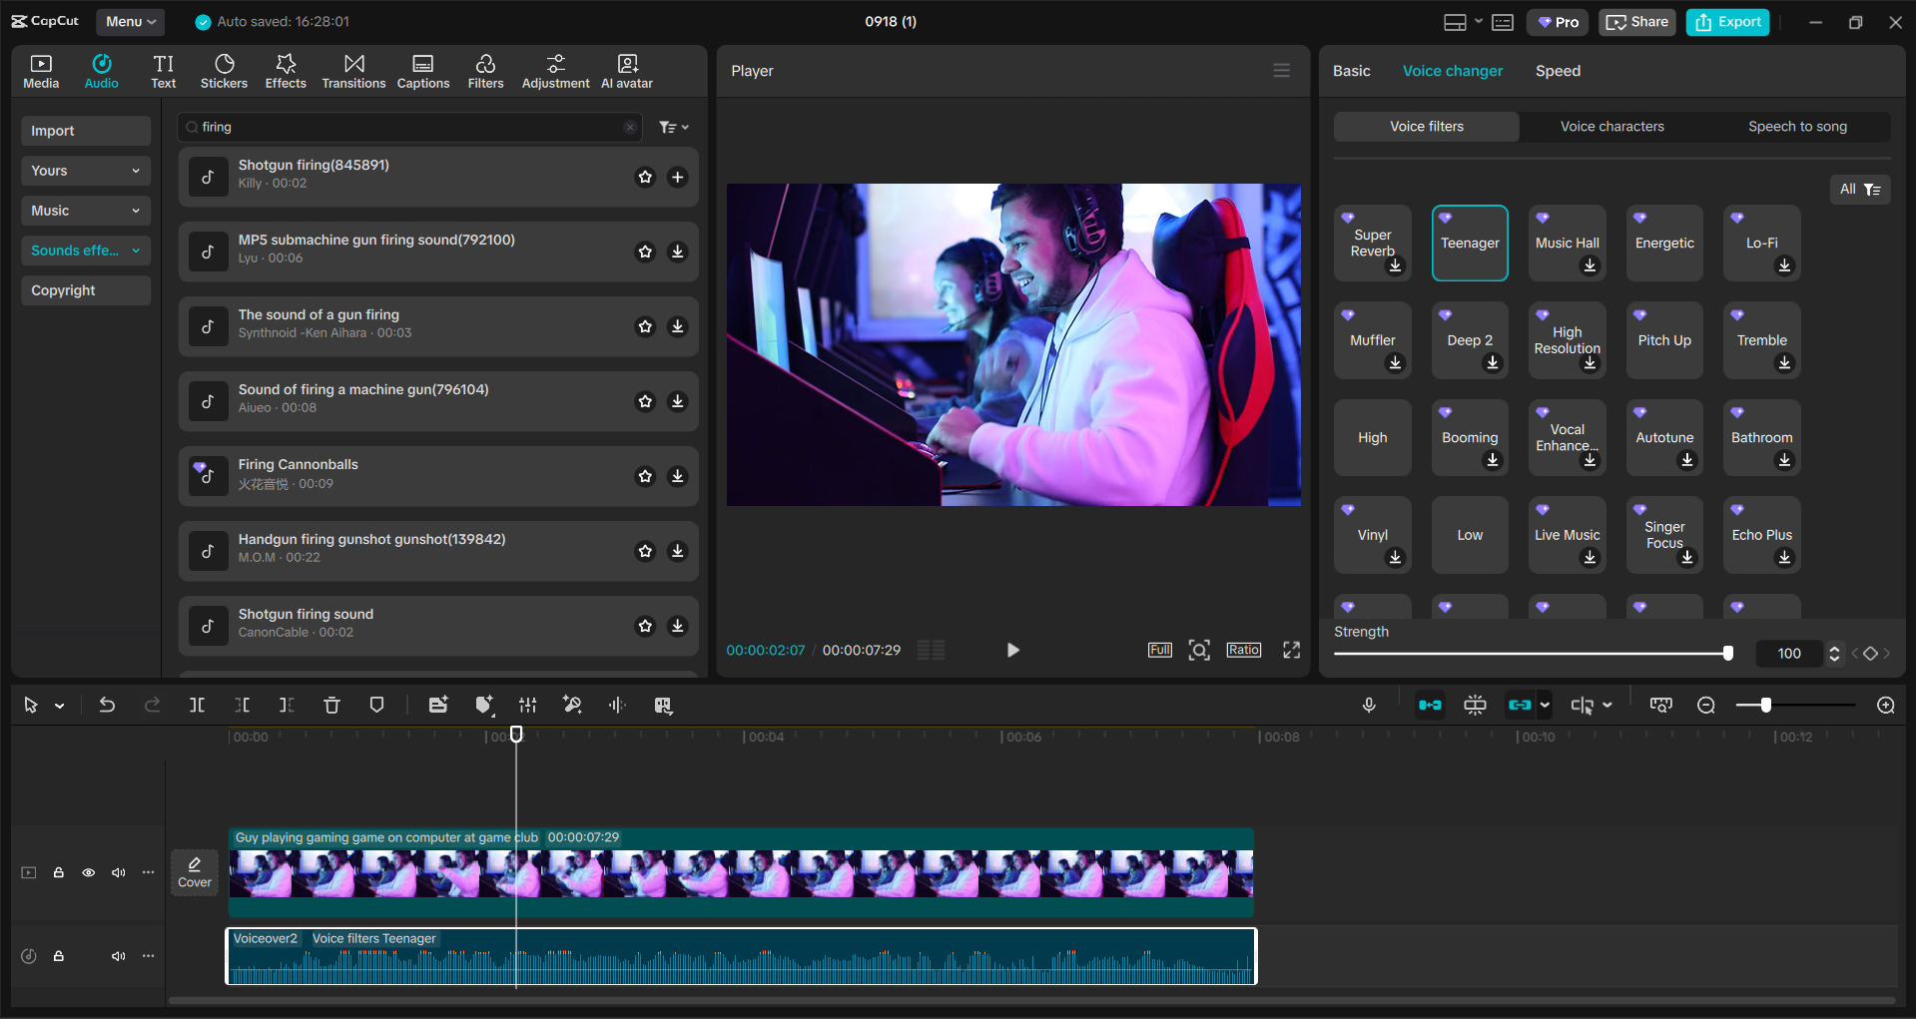Switch to the Voice characters tab
This screenshot has width=1916, height=1019.
tap(1610, 126)
